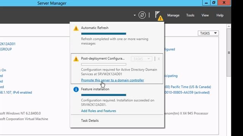243x136 pixels.
Task: Click the vertical scrollbar thumb
Action: click(229, 53)
